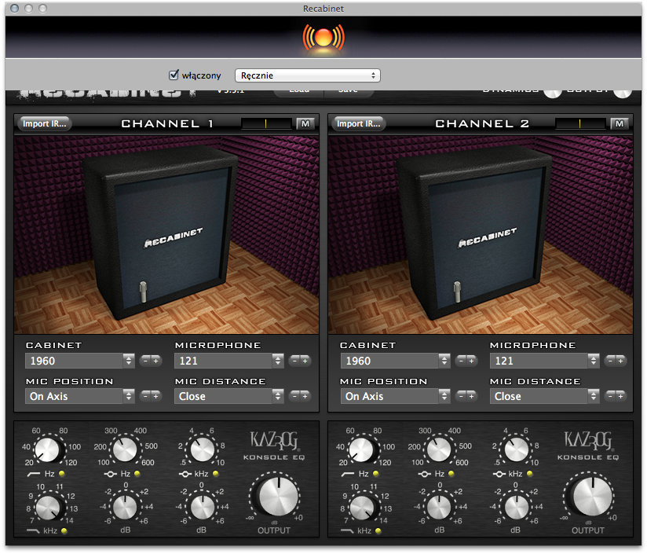The height and width of the screenshot is (554, 647).
Task: Mute Channel 2 with the M button
Action: tap(620, 123)
